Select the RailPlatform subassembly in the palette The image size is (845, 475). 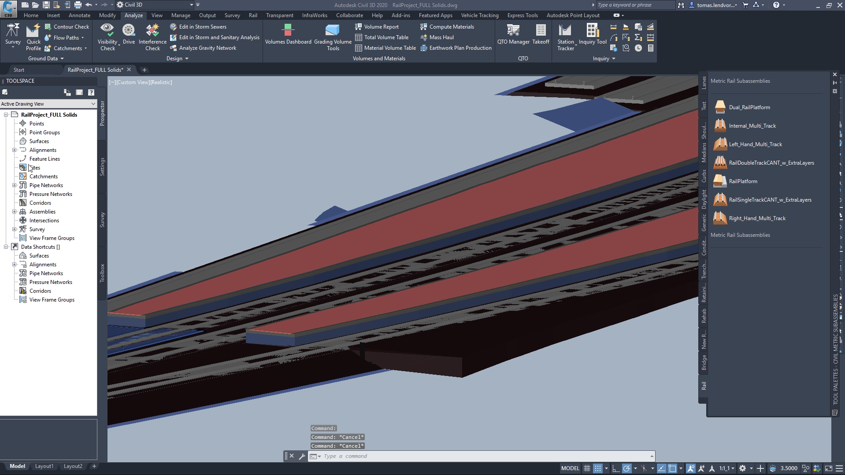click(742, 181)
